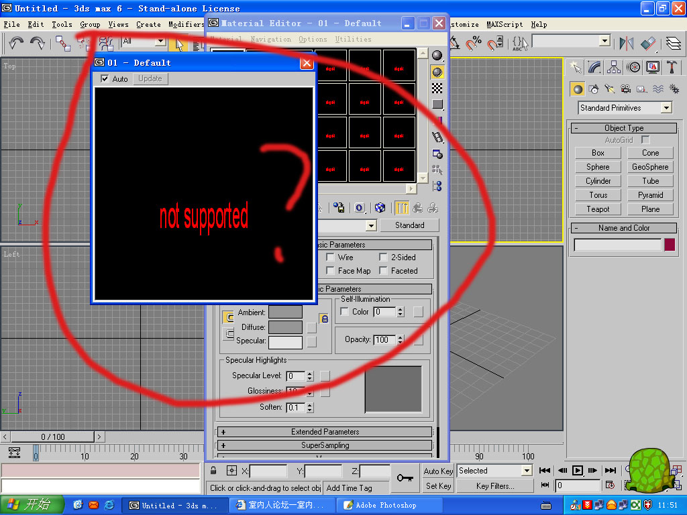
Task: Toggle the checkered Background icon in Material Editor
Action: point(437,88)
